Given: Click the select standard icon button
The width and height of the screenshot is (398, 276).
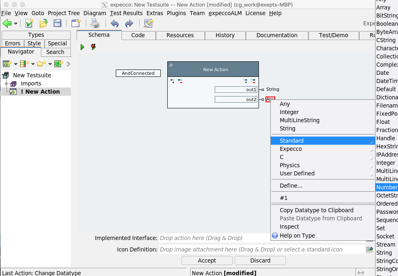Looking at the screenshot, I should click(x=369, y=249).
